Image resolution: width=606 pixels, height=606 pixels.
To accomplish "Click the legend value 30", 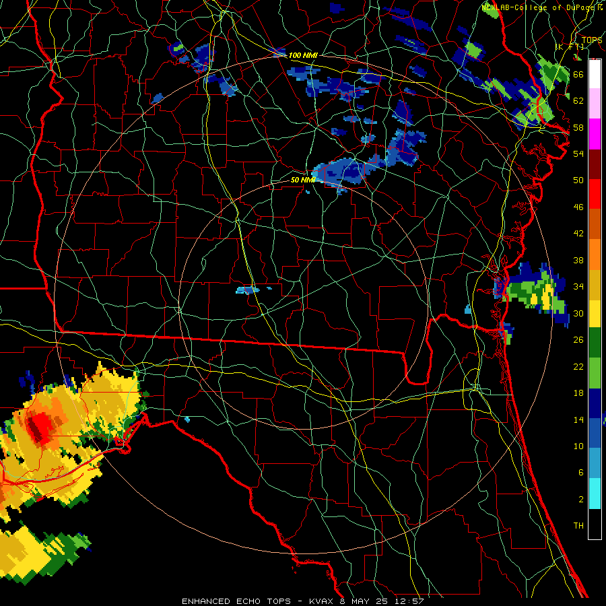I will tap(578, 313).
